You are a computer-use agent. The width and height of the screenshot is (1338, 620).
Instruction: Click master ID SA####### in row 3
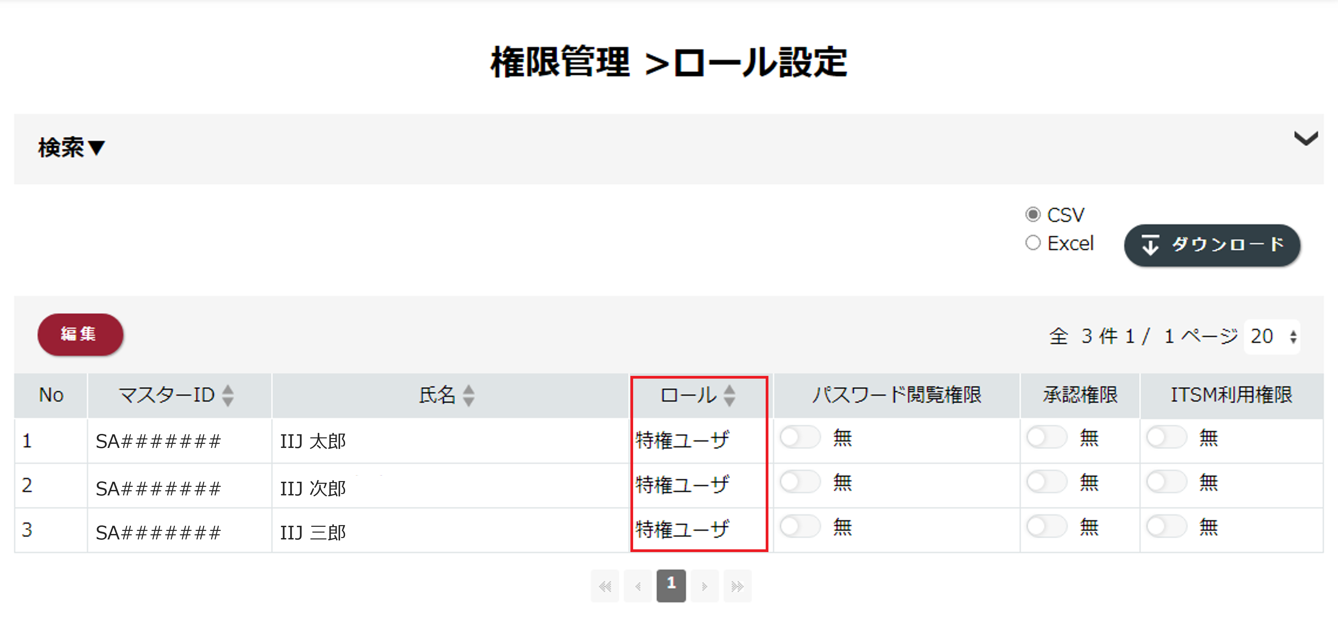pyautogui.click(x=159, y=533)
